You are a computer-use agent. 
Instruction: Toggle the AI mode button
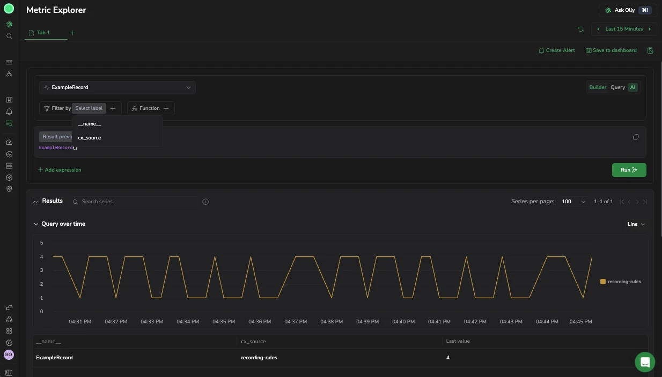click(633, 87)
